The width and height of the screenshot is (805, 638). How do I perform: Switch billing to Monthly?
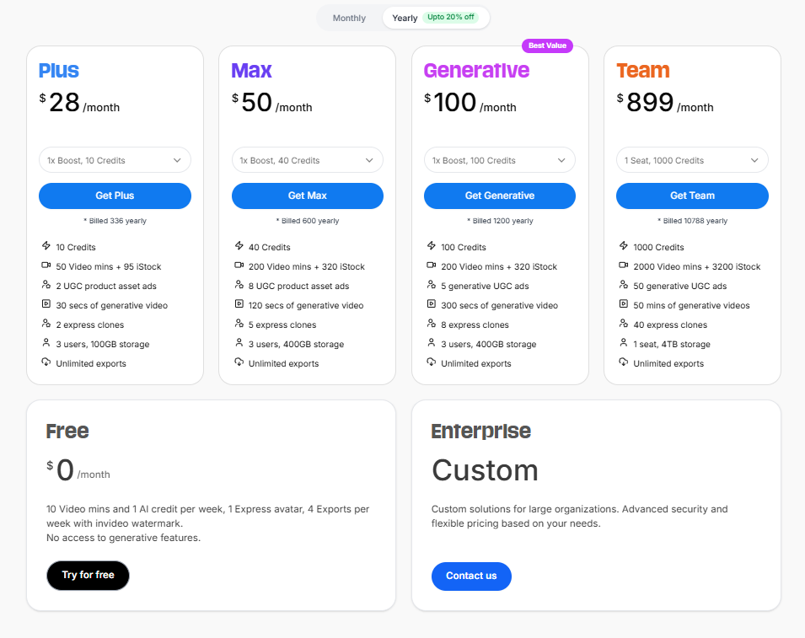pyautogui.click(x=349, y=17)
